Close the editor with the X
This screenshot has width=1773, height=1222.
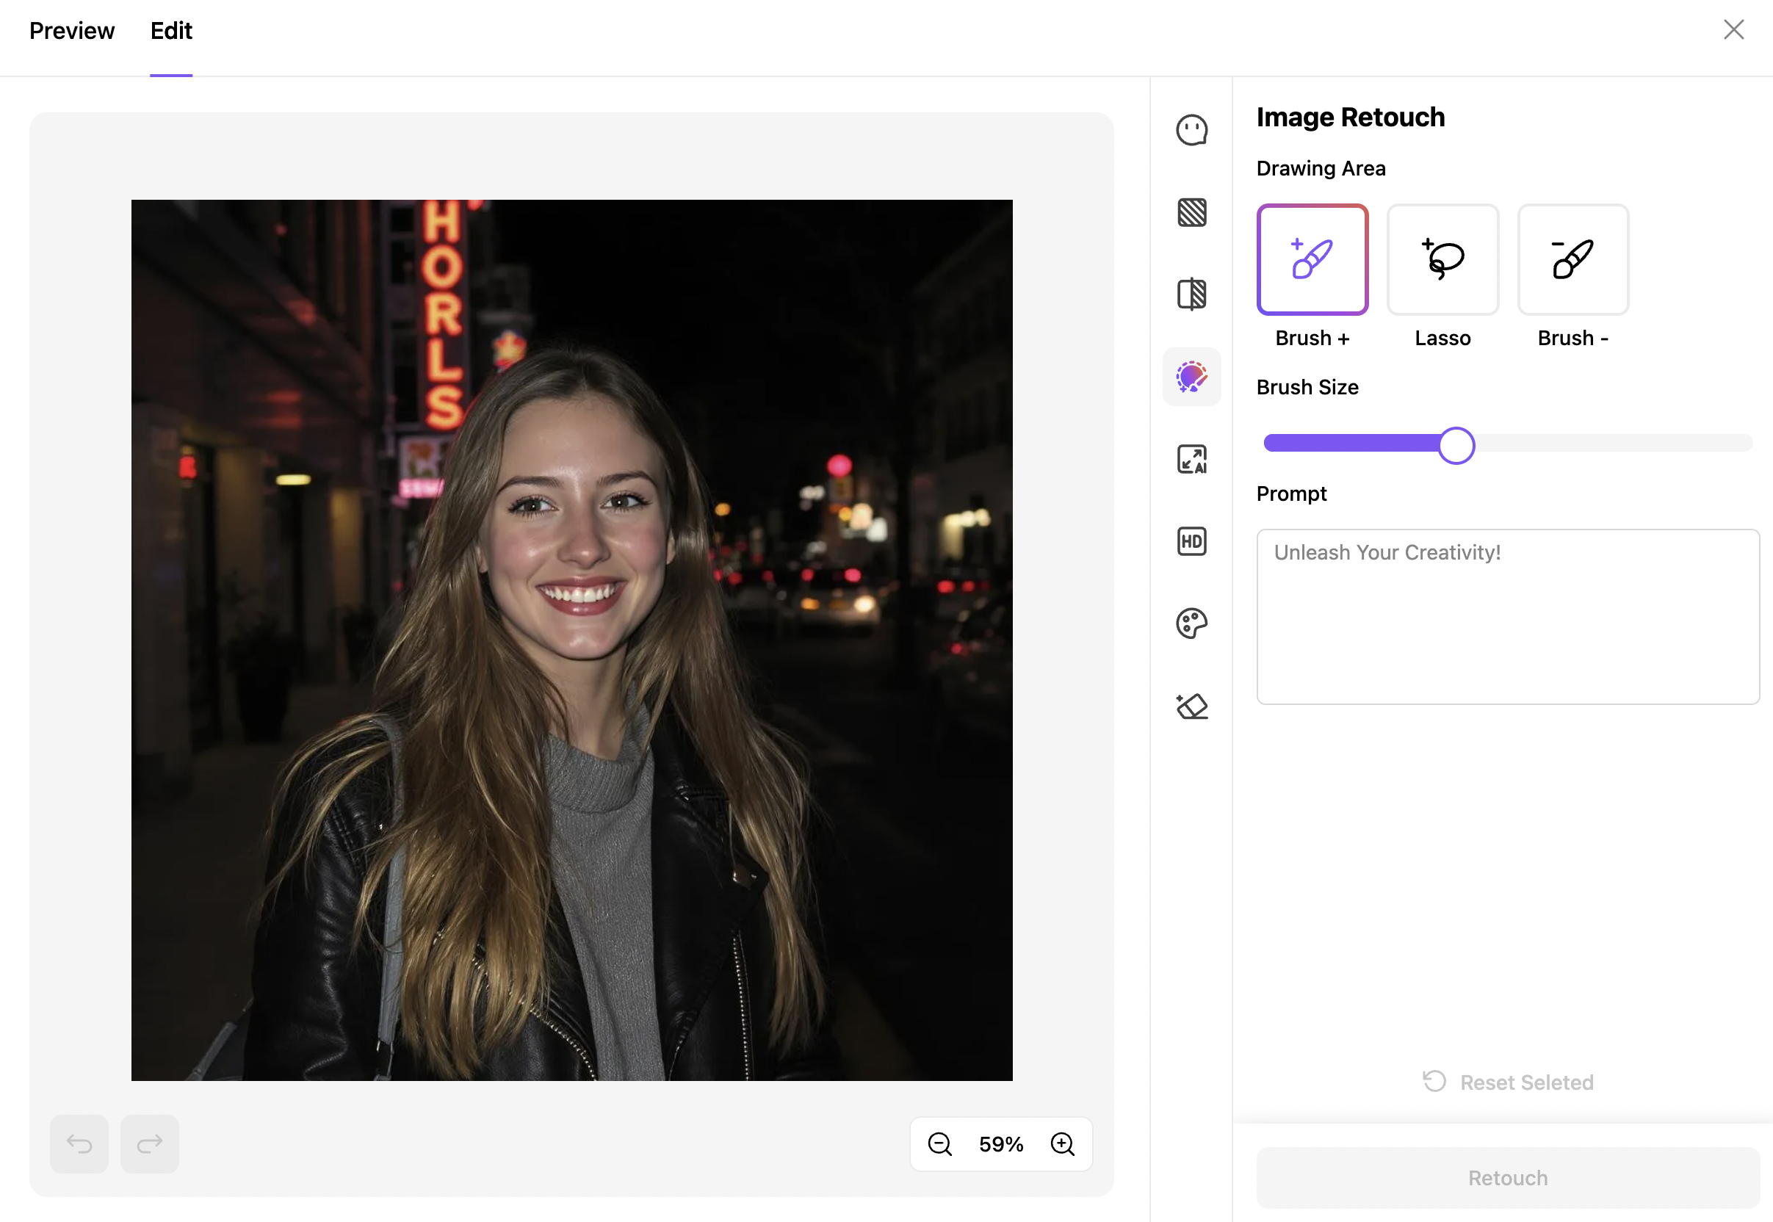(x=1733, y=30)
